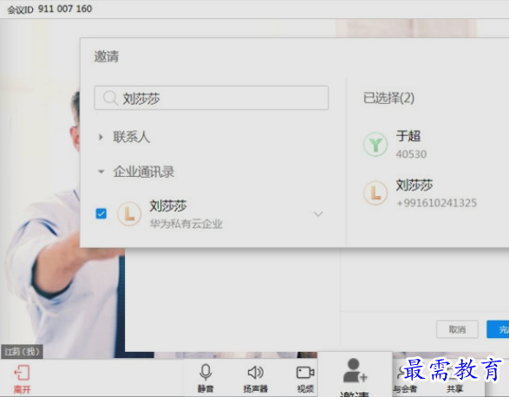Click 刘莎莎's avatar in the selected list

(x=375, y=193)
